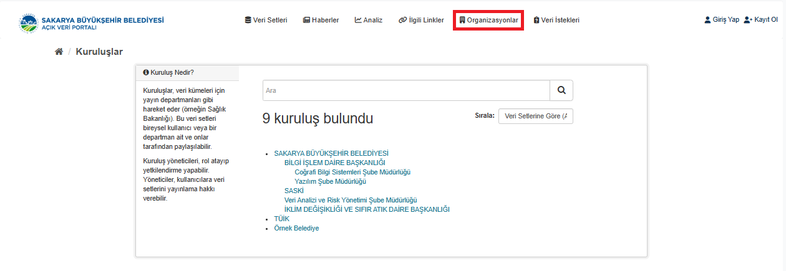Open Veri Setleri from the navigation
Screen dimensions: 786x271
[x=266, y=20]
